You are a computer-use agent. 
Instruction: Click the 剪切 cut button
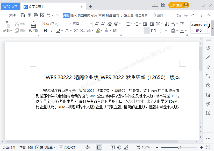[20, 24]
